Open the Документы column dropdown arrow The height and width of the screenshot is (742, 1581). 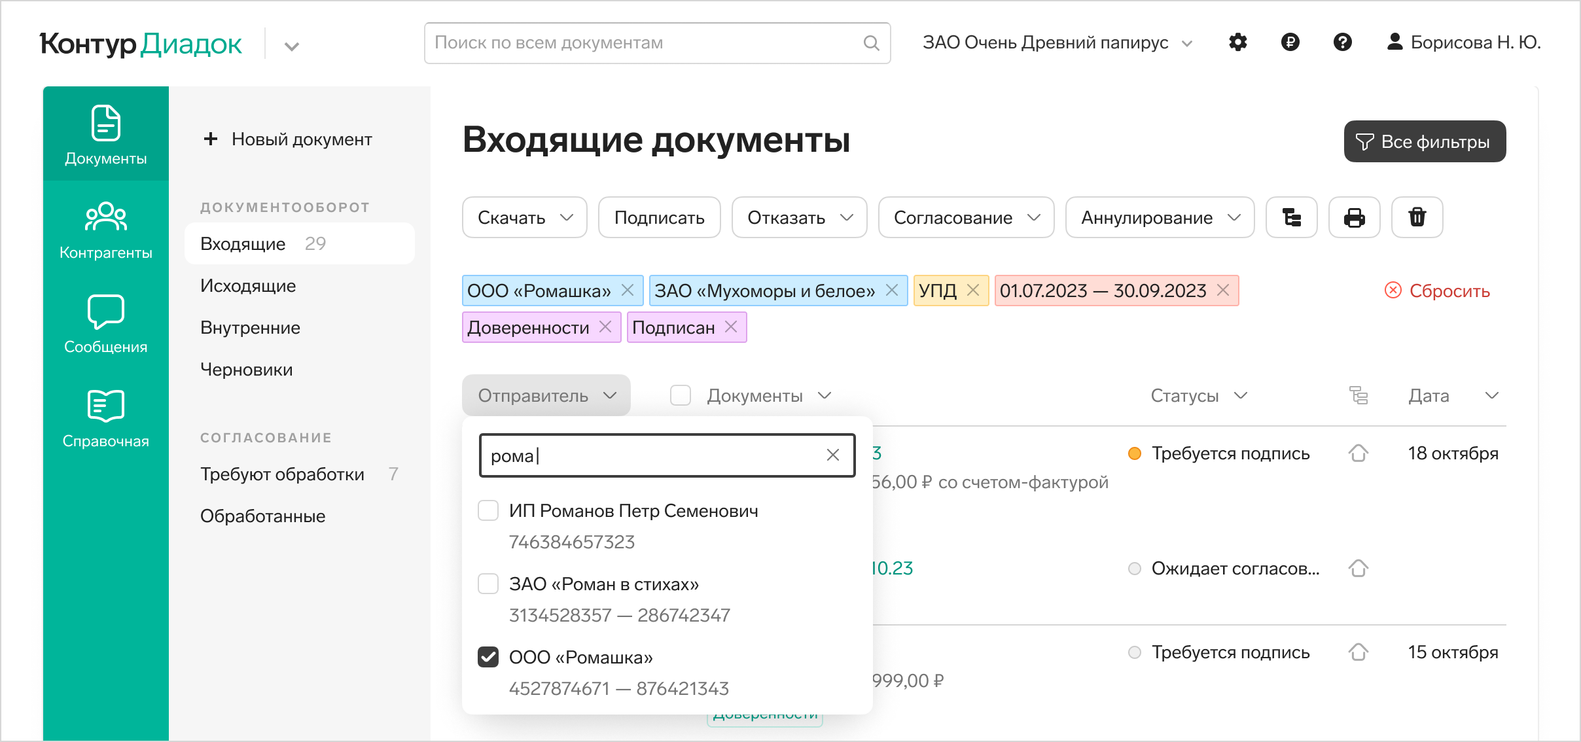click(825, 395)
